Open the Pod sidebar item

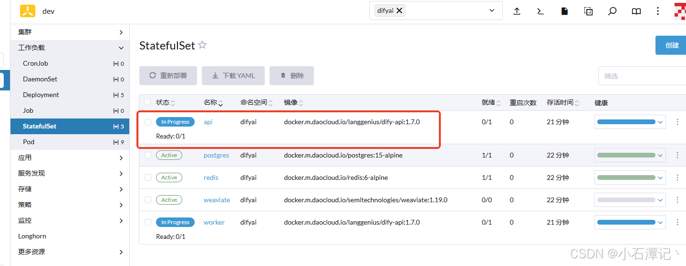70,142
